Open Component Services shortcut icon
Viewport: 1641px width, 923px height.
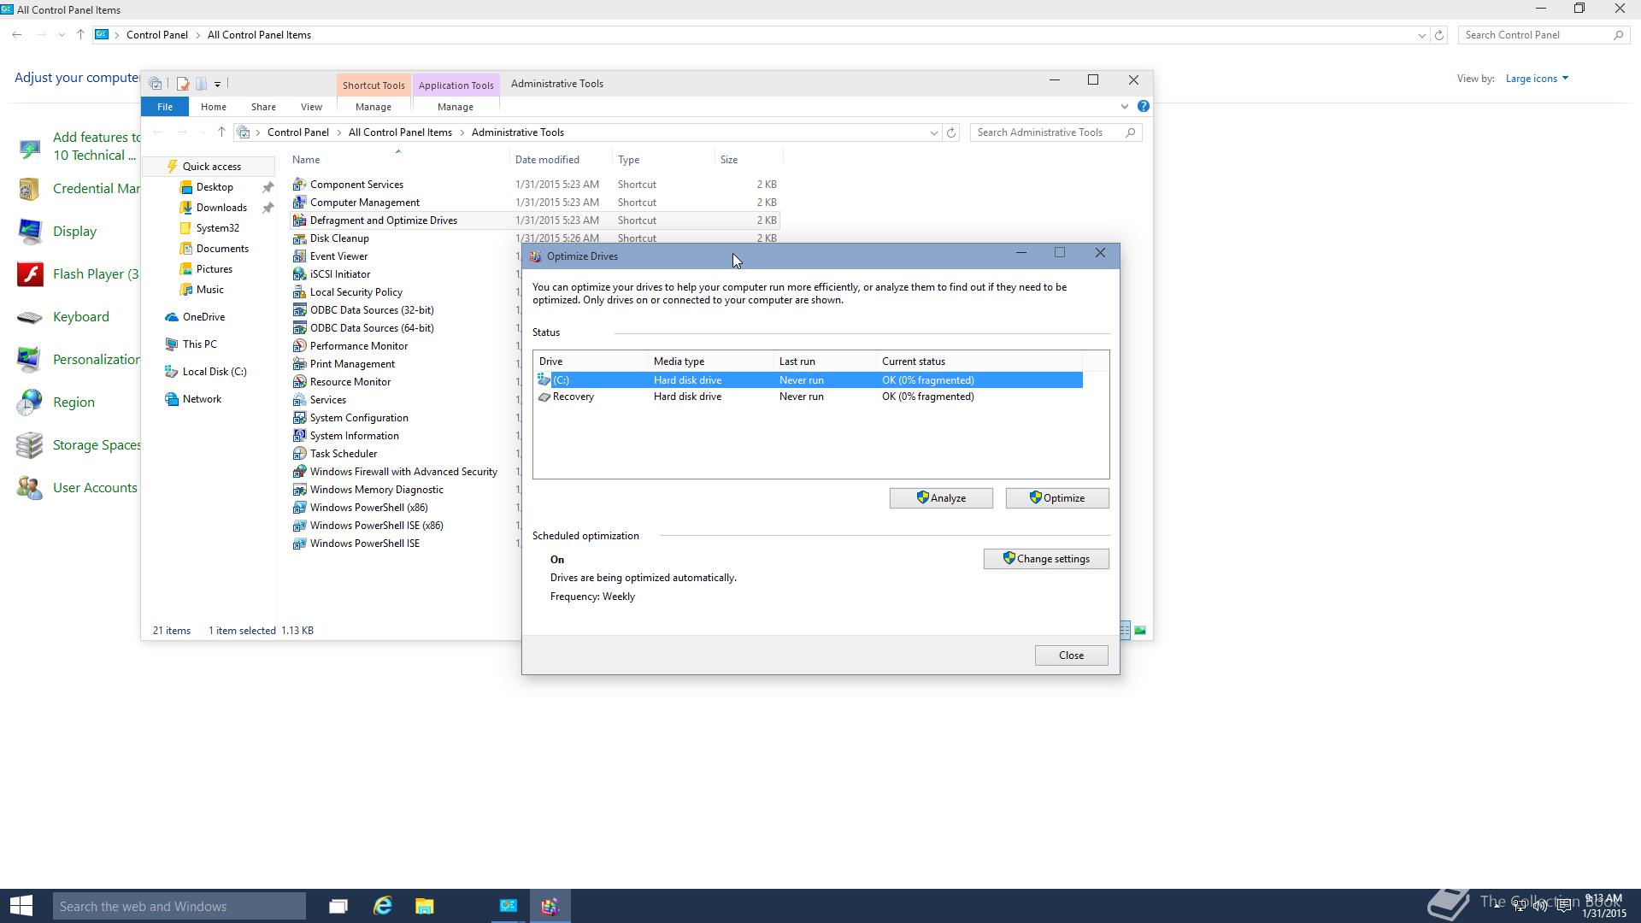tap(299, 185)
